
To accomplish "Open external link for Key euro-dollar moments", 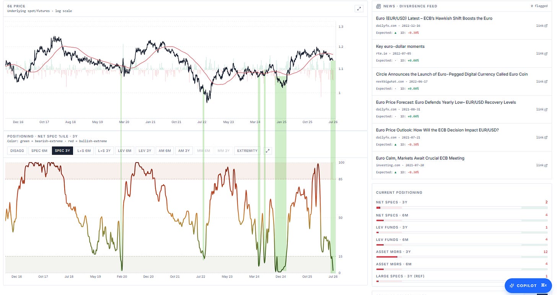I will pos(542,53).
